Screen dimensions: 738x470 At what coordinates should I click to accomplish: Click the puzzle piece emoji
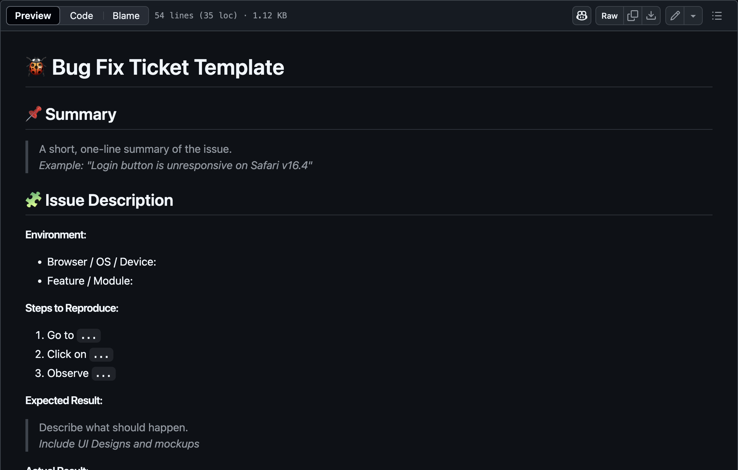(x=34, y=200)
